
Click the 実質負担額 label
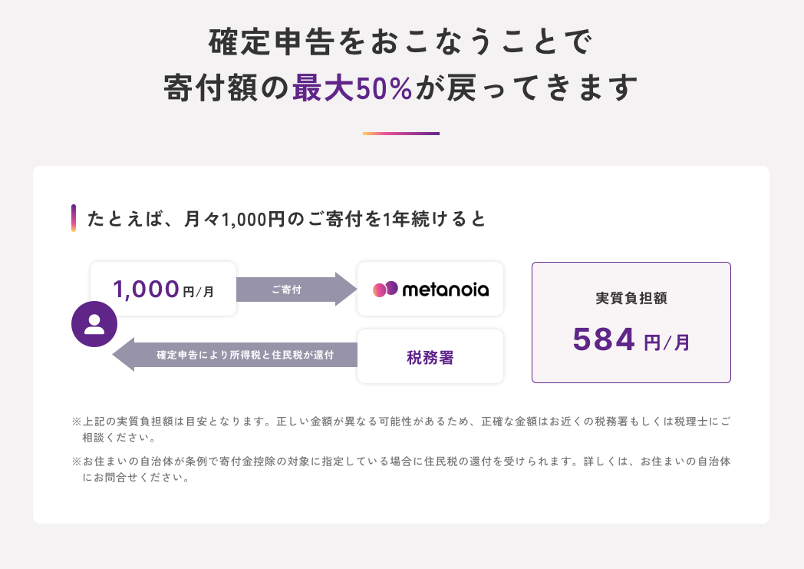631,298
